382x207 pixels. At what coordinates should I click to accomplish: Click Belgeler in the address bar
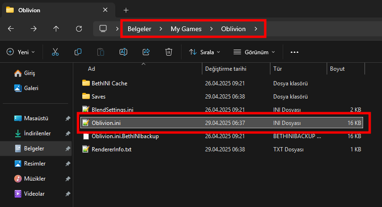tap(139, 29)
